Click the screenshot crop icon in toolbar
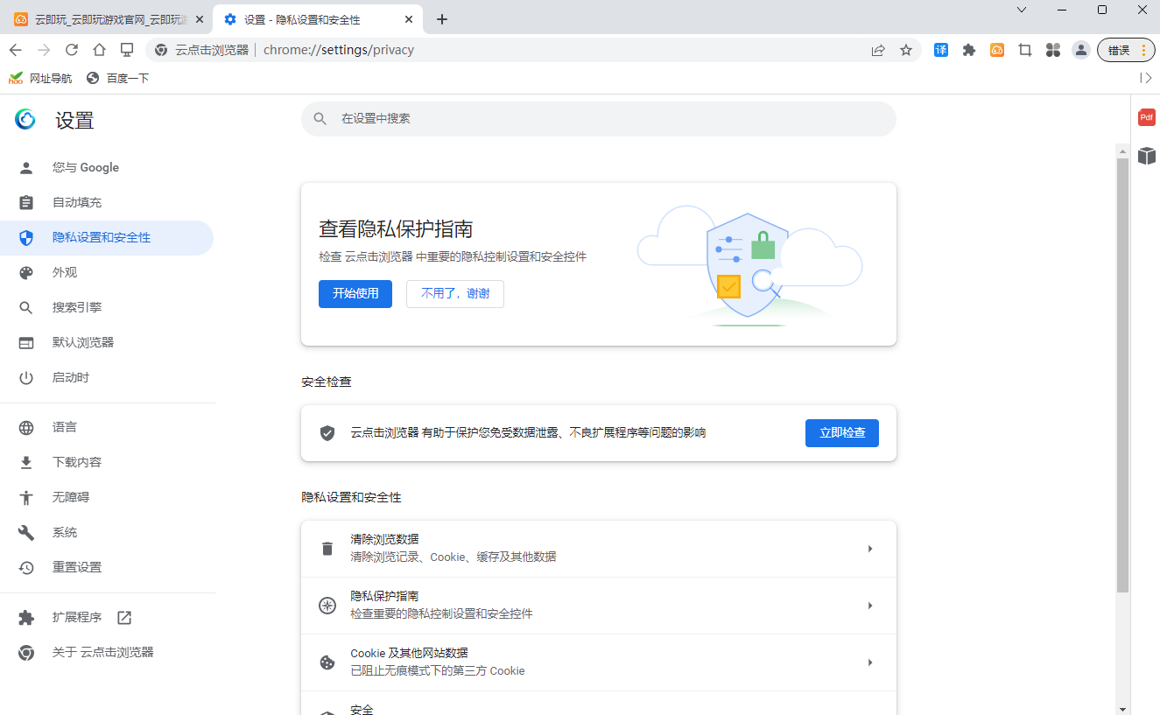The width and height of the screenshot is (1160, 715). coord(1024,50)
